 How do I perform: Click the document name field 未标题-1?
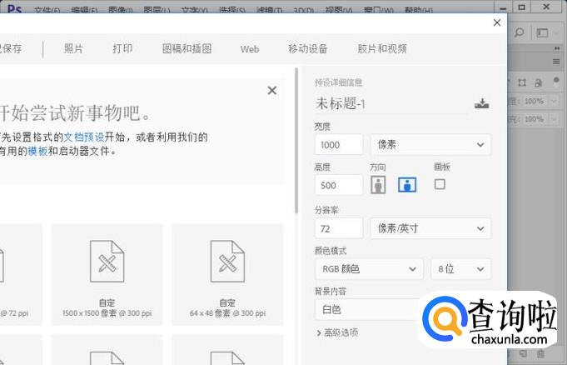[391, 104]
